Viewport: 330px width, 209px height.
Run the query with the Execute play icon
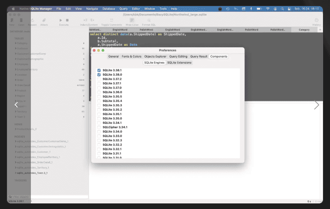pyautogui.click(x=60, y=20)
